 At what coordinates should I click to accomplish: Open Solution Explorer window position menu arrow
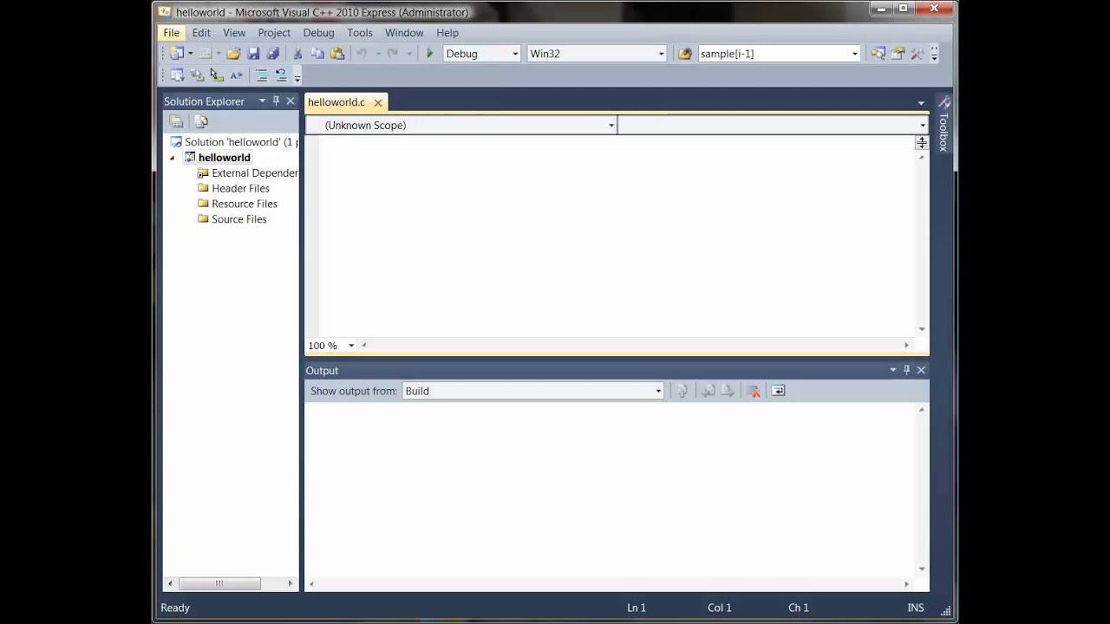coord(262,101)
